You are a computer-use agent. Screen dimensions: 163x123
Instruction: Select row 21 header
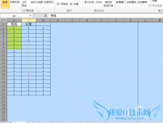click(4, 94)
